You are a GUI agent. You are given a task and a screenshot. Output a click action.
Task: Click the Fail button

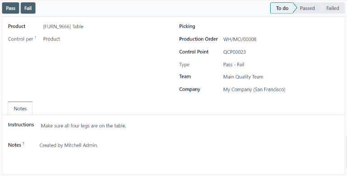coord(28,8)
